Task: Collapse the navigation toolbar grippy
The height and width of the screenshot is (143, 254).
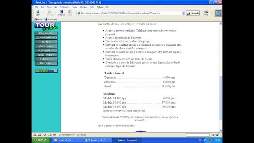Action: click(33, 13)
